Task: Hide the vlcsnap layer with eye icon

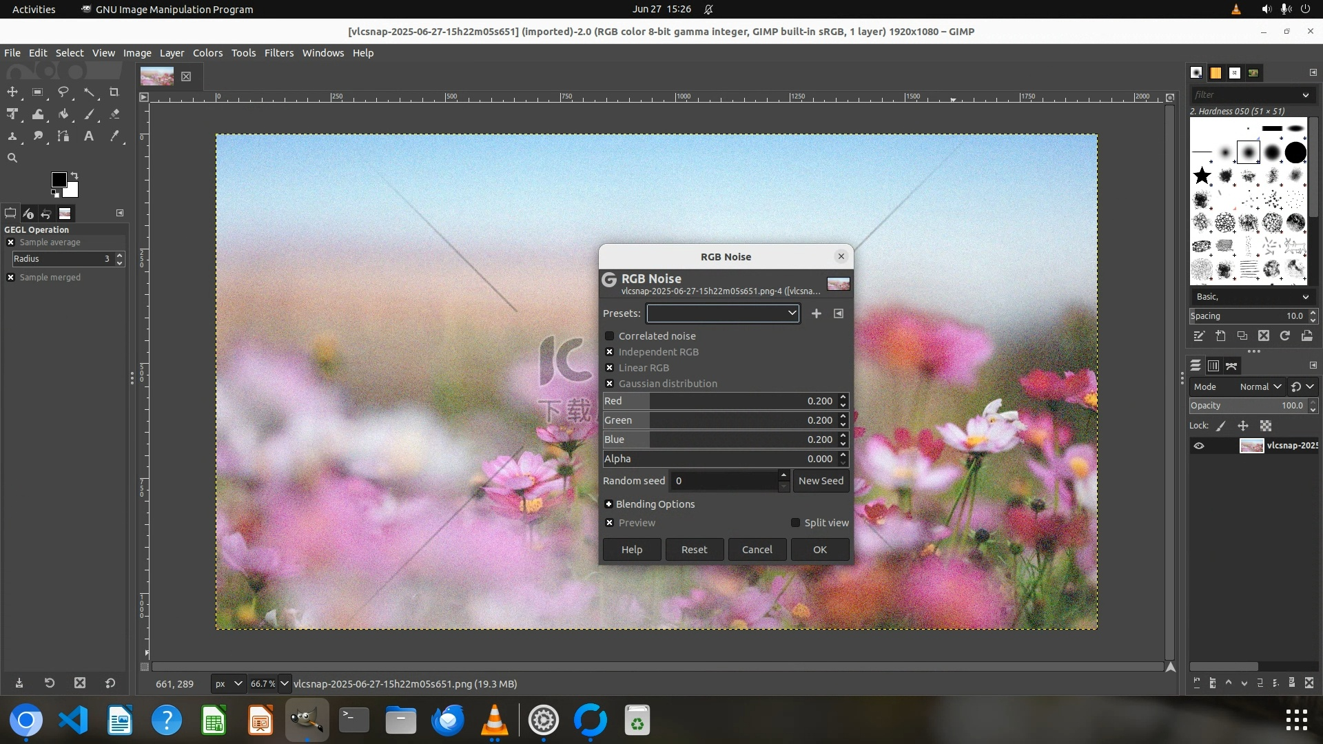Action: [1199, 446]
